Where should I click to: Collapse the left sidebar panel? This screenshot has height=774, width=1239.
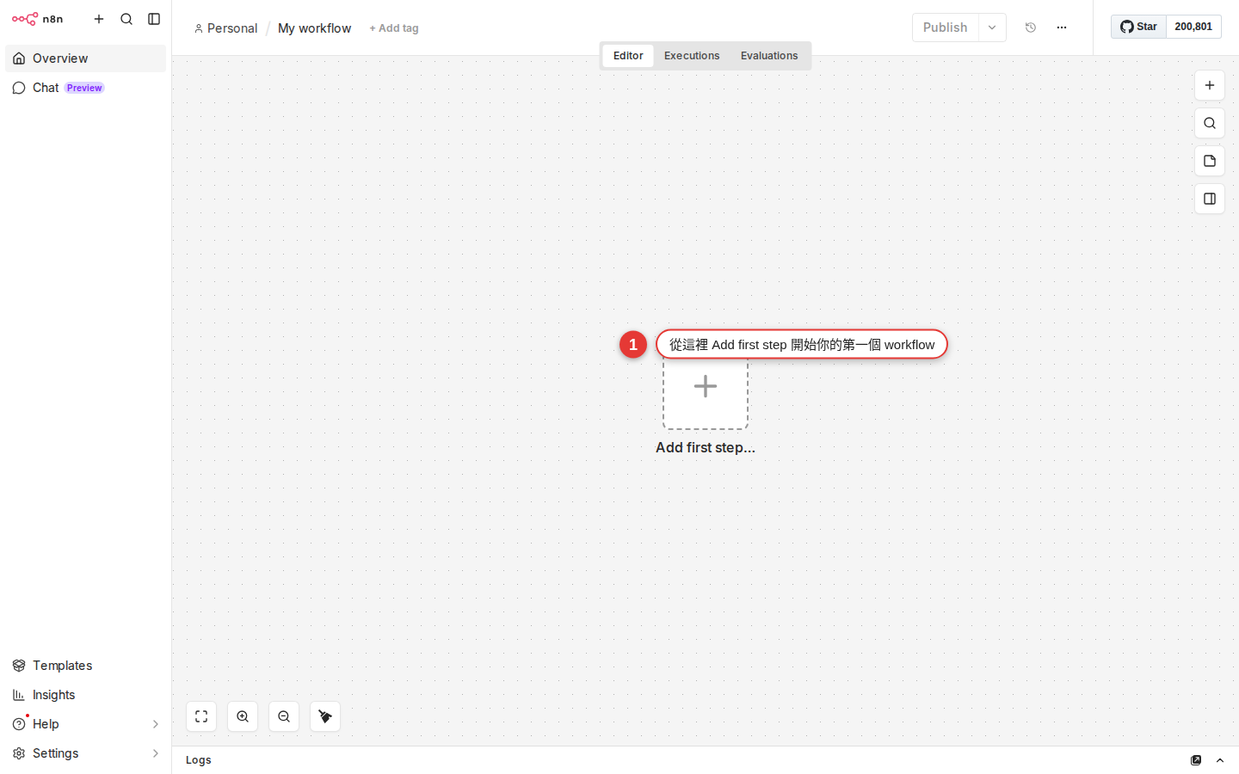point(154,19)
